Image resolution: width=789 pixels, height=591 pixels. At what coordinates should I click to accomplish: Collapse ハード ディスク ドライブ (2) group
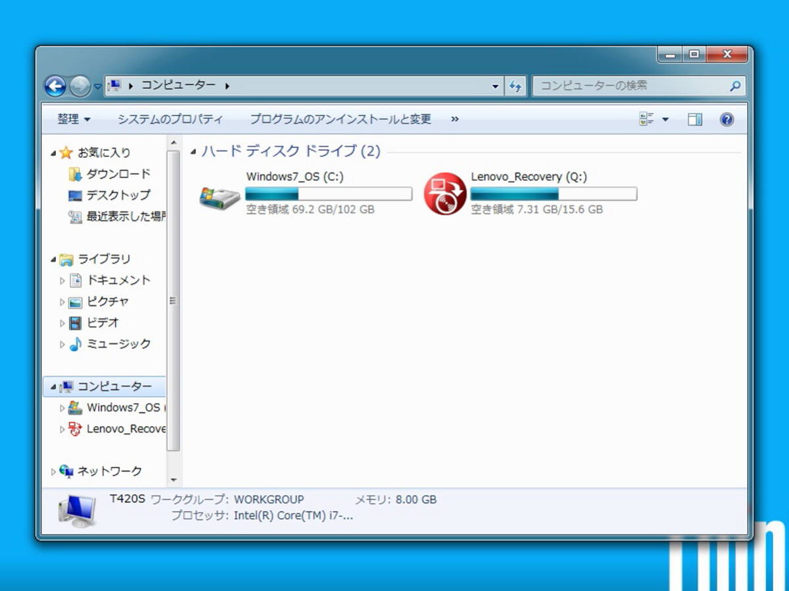pos(193,153)
